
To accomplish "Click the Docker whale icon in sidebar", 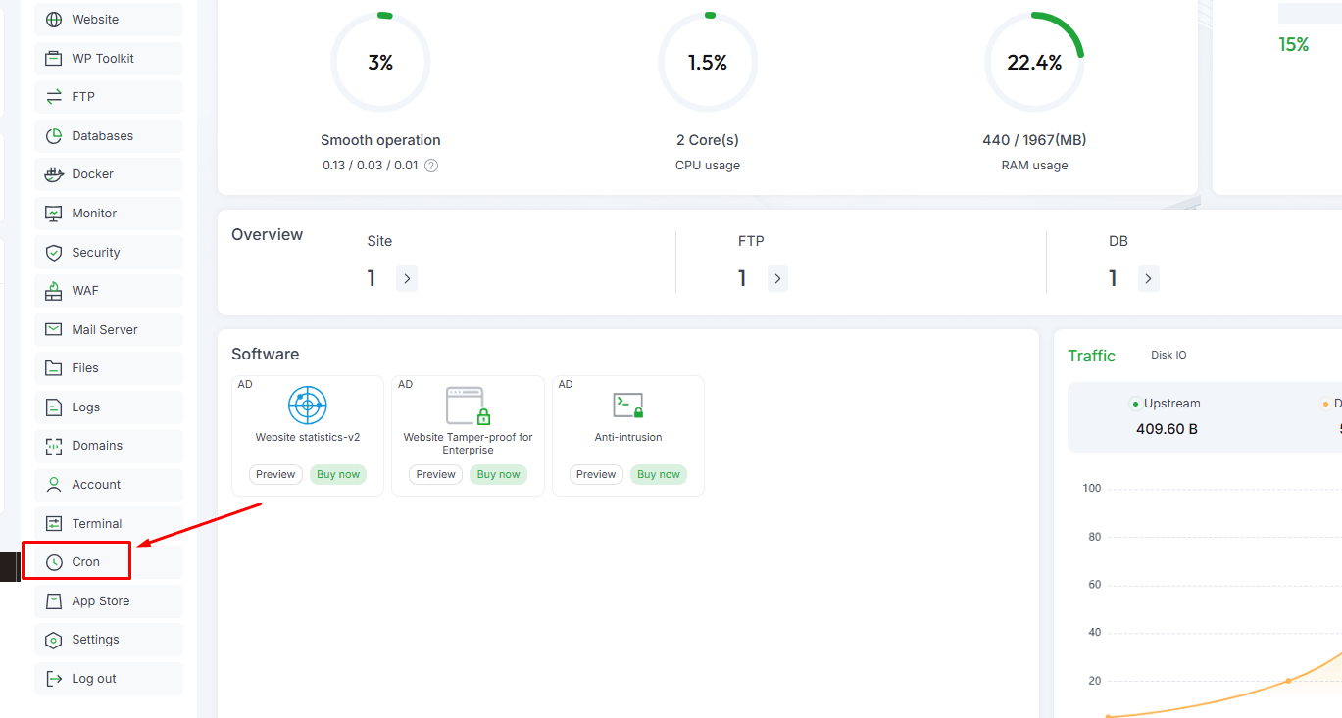I will tap(54, 174).
